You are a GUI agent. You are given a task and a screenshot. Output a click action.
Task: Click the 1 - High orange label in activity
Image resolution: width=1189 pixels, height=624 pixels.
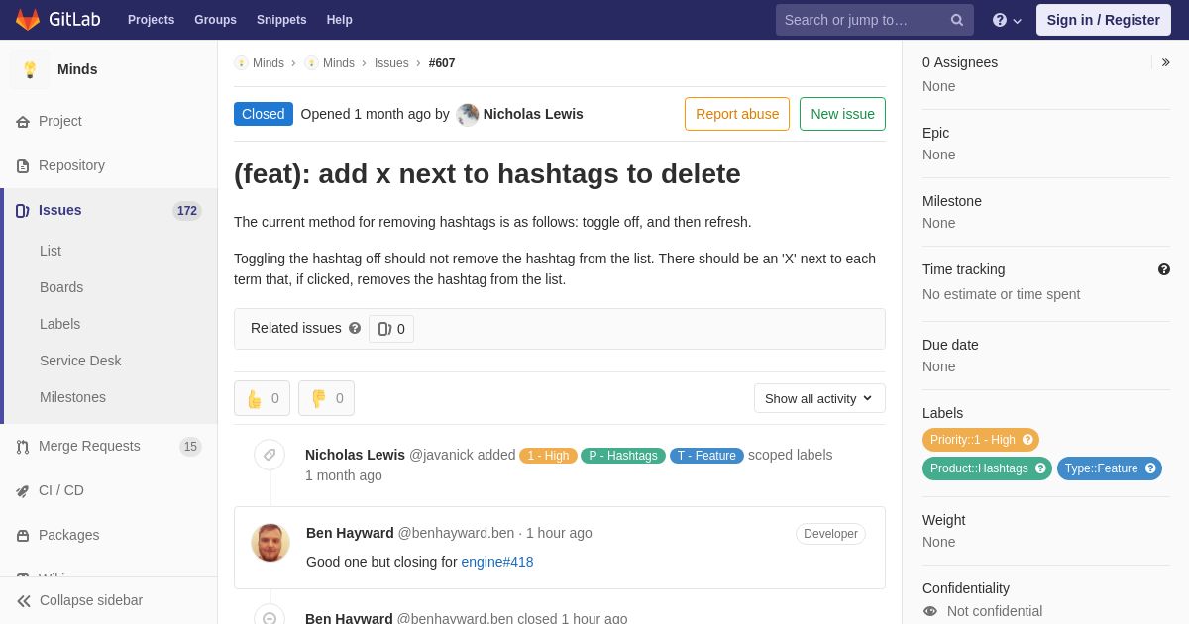[x=548, y=456]
